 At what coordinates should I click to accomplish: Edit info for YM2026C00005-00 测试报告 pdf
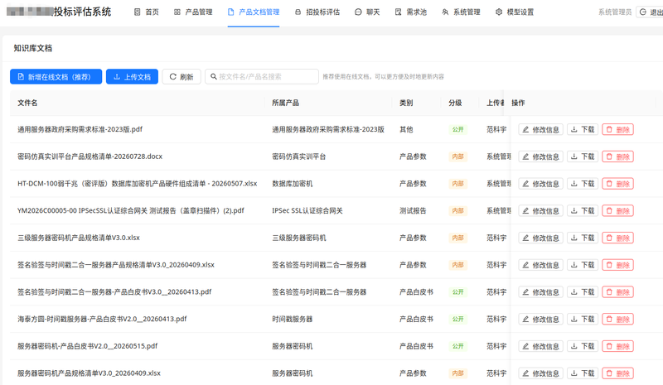coord(541,210)
